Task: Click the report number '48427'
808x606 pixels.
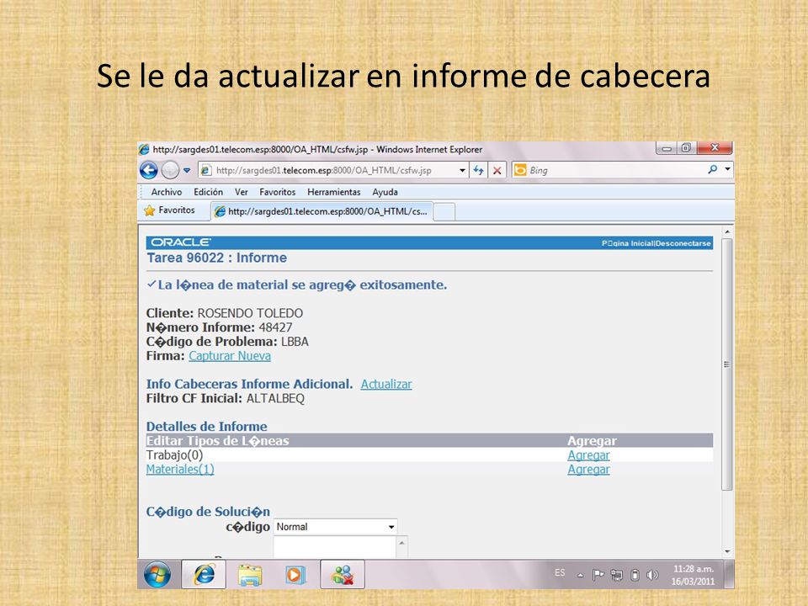Action: 275,327
